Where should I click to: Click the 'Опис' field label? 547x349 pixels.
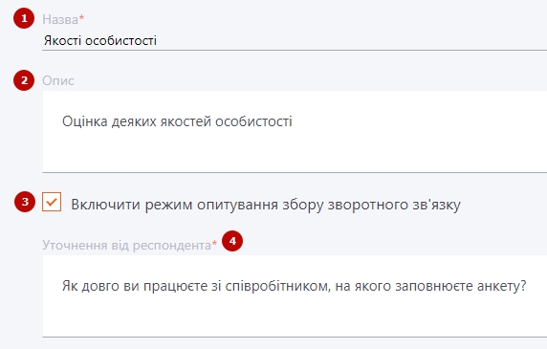(58, 81)
